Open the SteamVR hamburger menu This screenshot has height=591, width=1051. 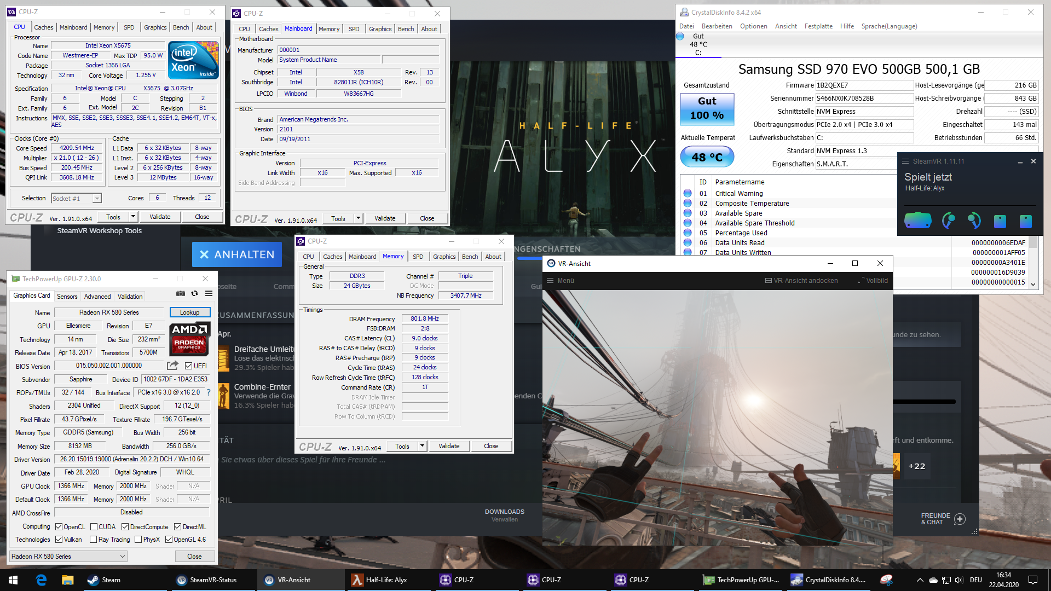click(x=905, y=161)
